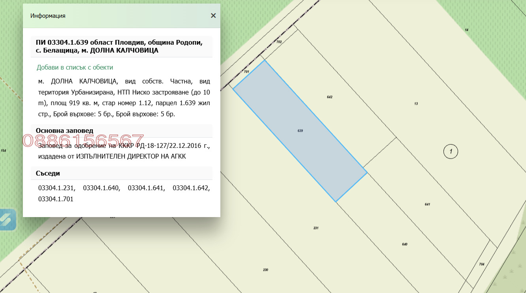Image resolution: width=526 pixels, height=293 pixels.
Task: Select parcel 640 on the map
Action: click(x=404, y=244)
